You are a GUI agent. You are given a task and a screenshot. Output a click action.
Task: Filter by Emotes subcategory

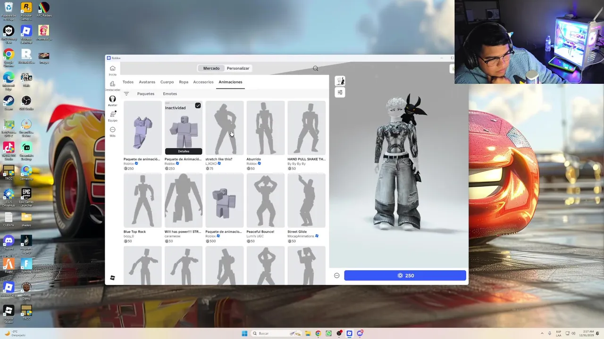(x=170, y=94)
